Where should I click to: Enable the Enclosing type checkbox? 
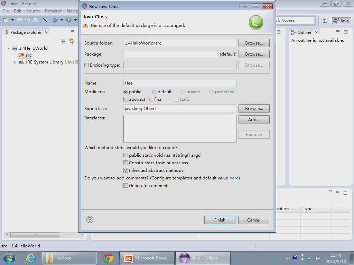coord(86,65)
